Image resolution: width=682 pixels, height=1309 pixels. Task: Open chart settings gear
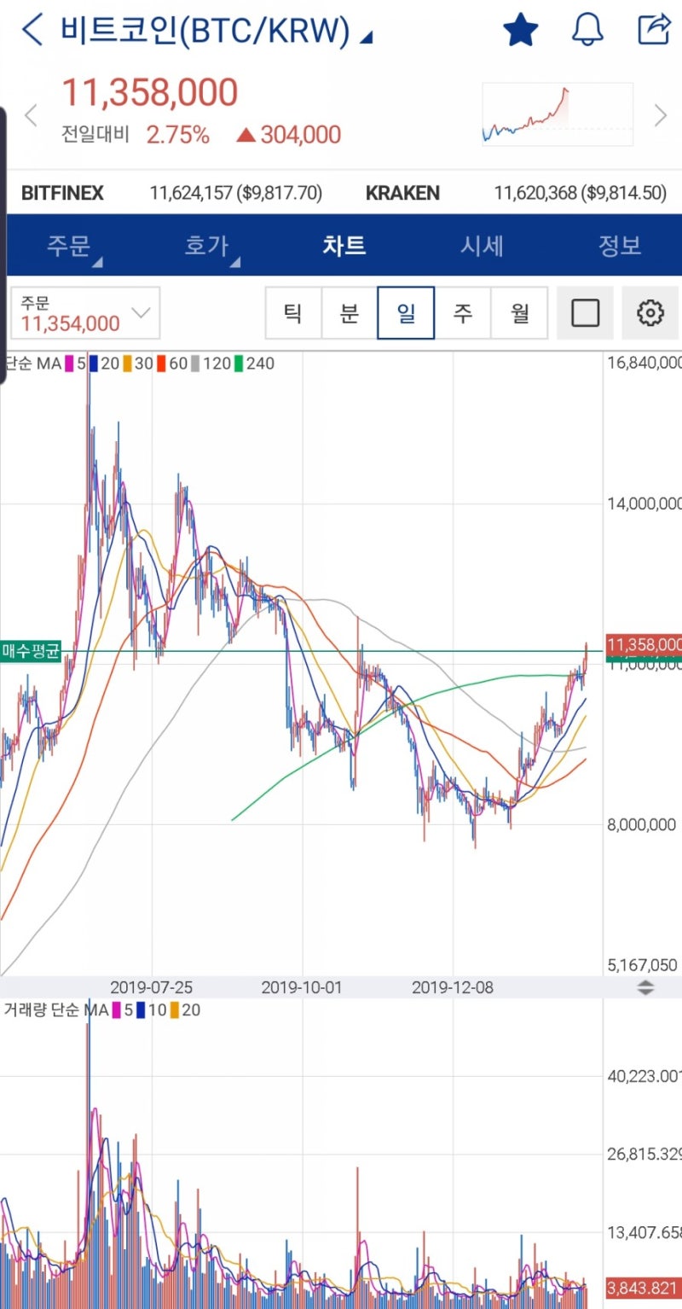[650, 313]
